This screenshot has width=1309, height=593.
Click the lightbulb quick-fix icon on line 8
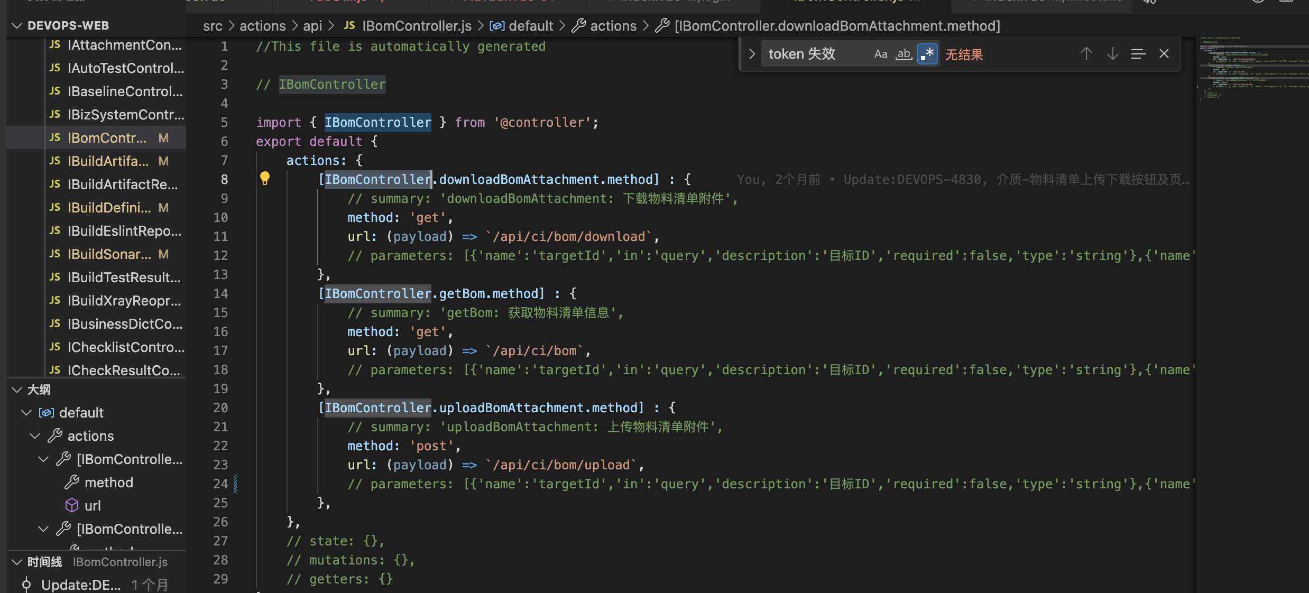[x=265, y=179]
